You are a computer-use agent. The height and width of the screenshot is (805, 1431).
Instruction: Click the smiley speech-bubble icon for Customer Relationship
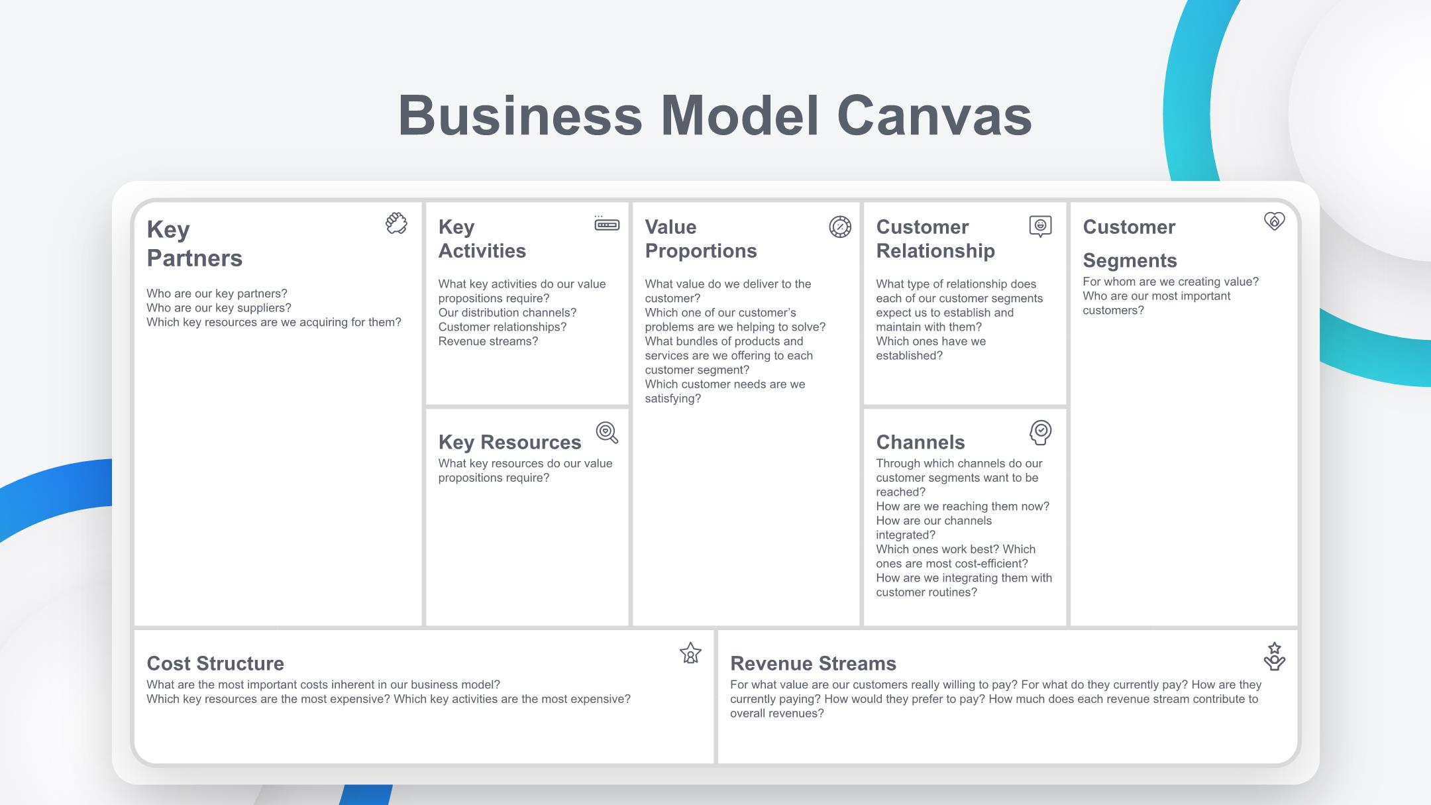tap(1040, 226)
